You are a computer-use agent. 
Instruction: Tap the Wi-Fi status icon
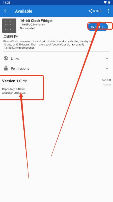pos(105,3)
